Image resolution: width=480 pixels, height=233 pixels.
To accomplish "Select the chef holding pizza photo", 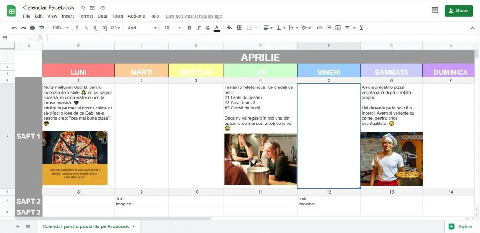I will pyautogui.click(x=392, y=159).
